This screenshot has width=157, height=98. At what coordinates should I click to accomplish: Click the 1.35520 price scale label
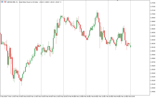[153, 69]
